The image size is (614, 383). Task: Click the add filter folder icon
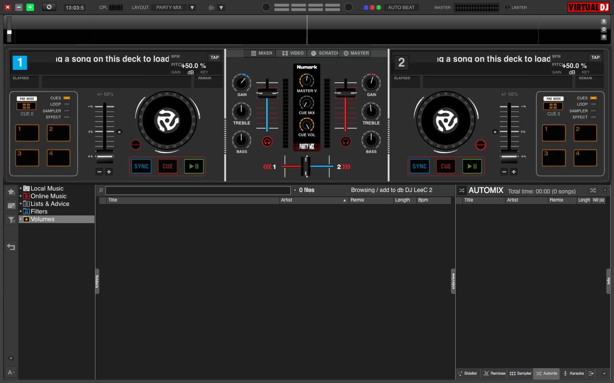coord(11,220)
